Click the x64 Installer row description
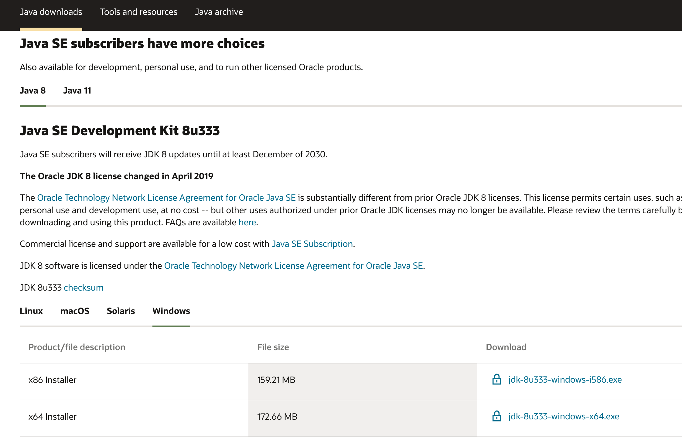Screen dimensions: 682x447 tap(53, 417)
